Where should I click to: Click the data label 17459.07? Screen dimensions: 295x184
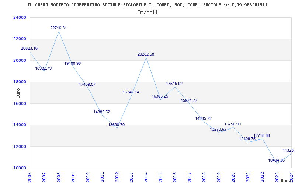(87, 85)
